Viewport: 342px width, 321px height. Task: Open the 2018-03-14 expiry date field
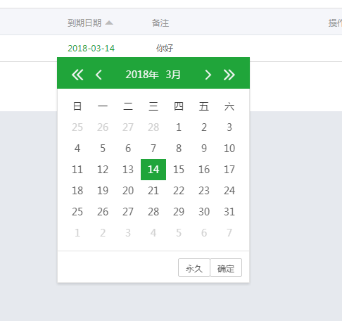pos(91,49)
